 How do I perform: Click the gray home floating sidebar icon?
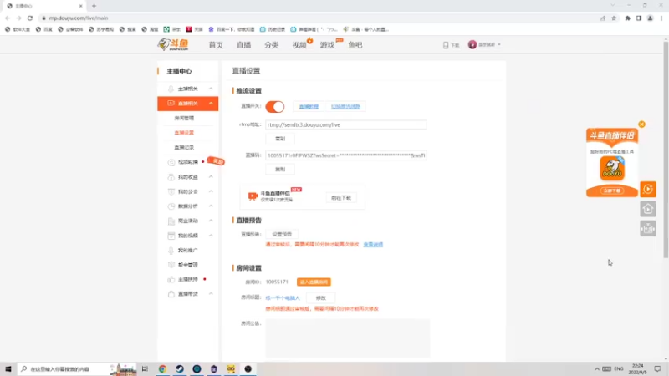click(x=647, y=209)
